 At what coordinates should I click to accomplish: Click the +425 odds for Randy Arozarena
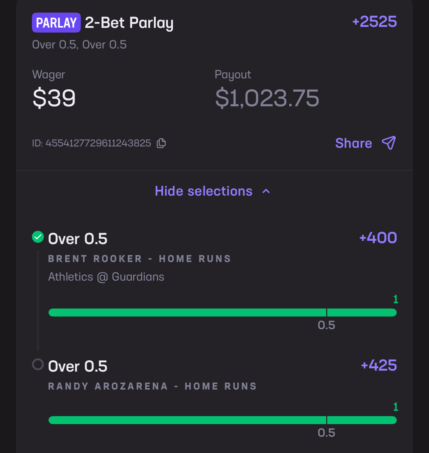click(x=379, y=365)
